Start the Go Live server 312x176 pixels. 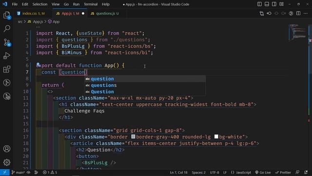pyautogui.click(x=263, y=173)
